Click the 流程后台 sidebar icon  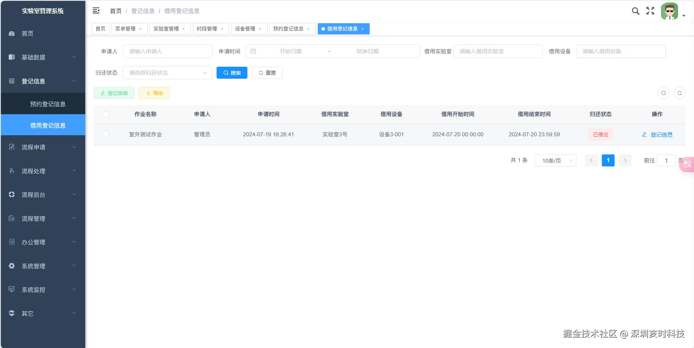pos(12,194)
